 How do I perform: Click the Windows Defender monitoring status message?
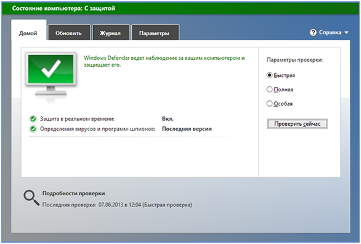164,61
